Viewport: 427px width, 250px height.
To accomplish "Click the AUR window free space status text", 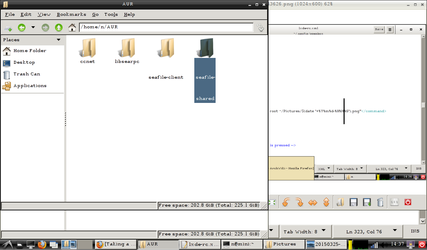I will pyautogui.click(x=209, y=205).
